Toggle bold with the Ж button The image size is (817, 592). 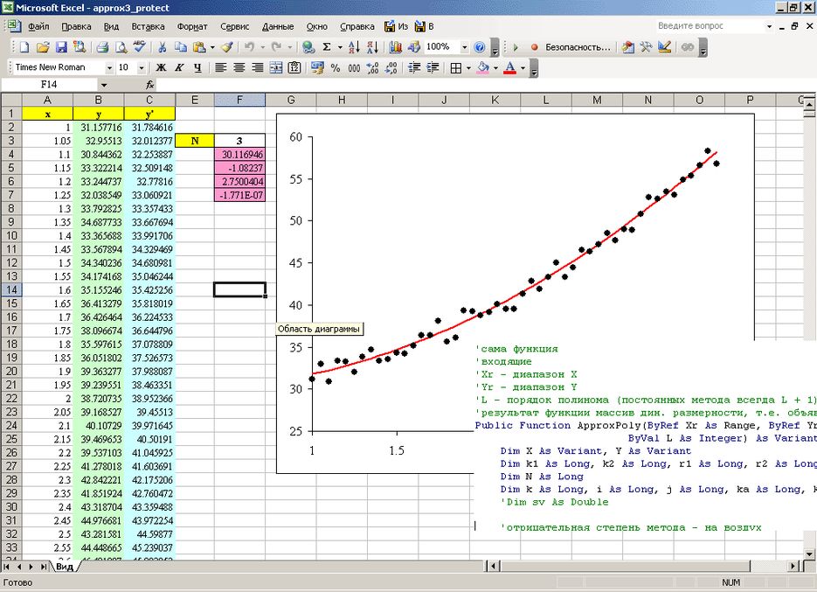pos(161,68)
